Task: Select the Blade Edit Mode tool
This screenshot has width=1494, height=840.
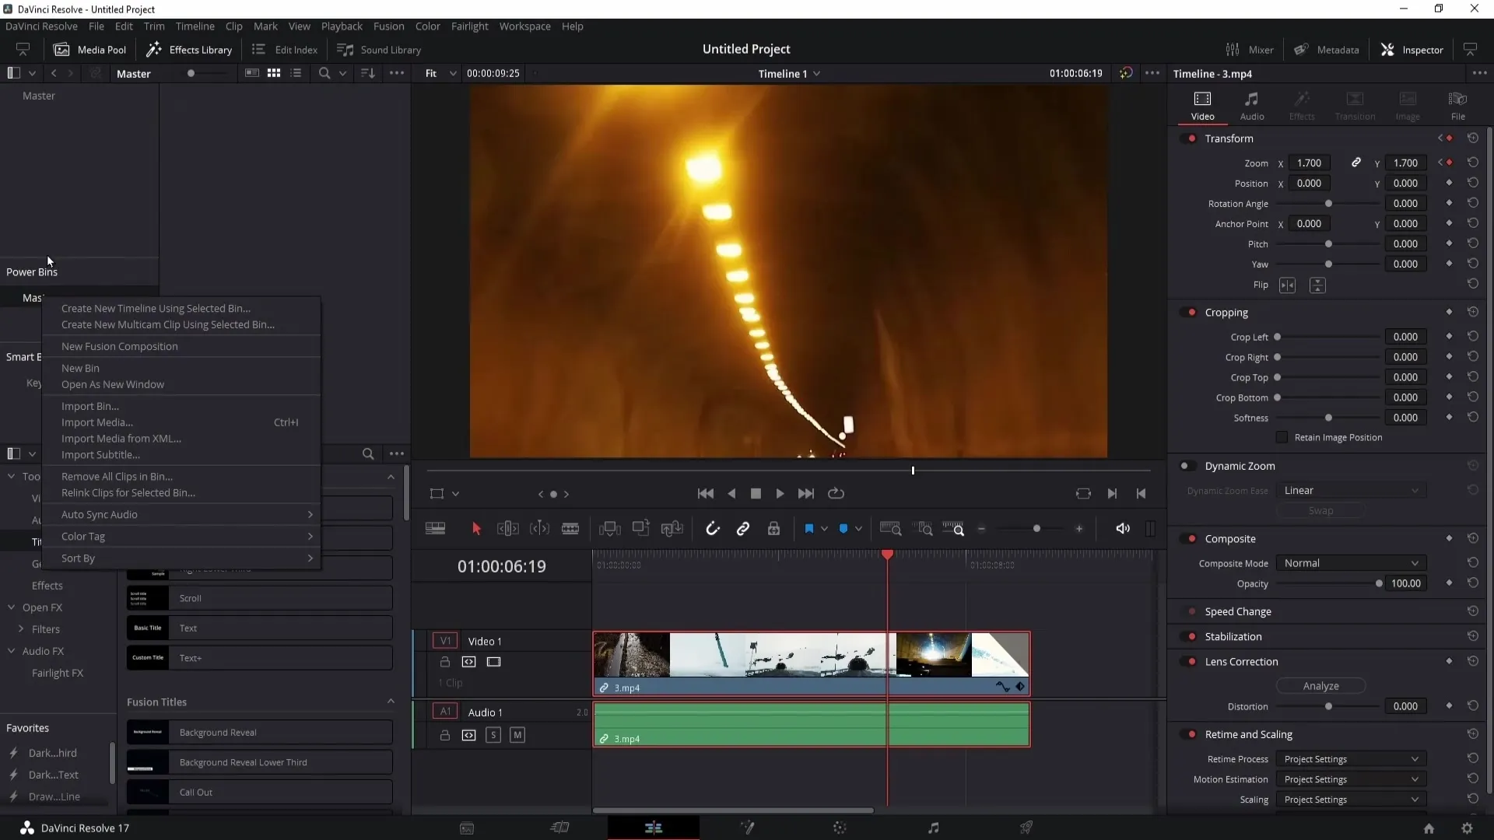Action: [x=570, y=529]
